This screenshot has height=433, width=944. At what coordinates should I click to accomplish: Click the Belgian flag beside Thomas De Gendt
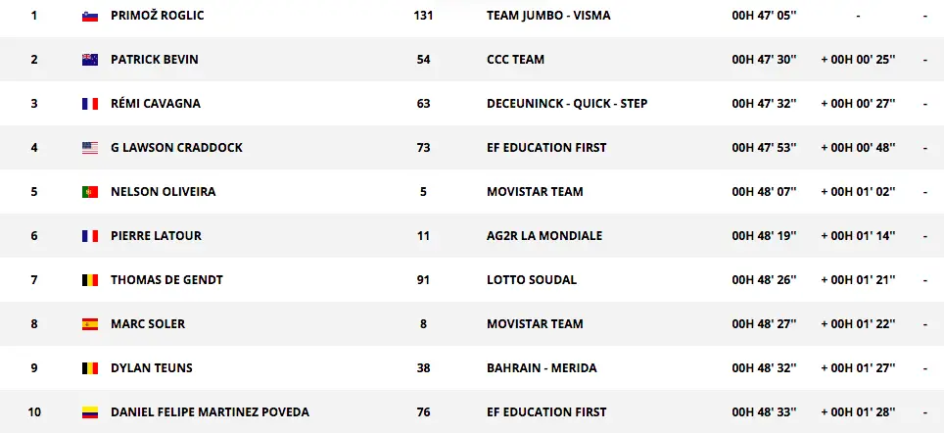[90, 280]
